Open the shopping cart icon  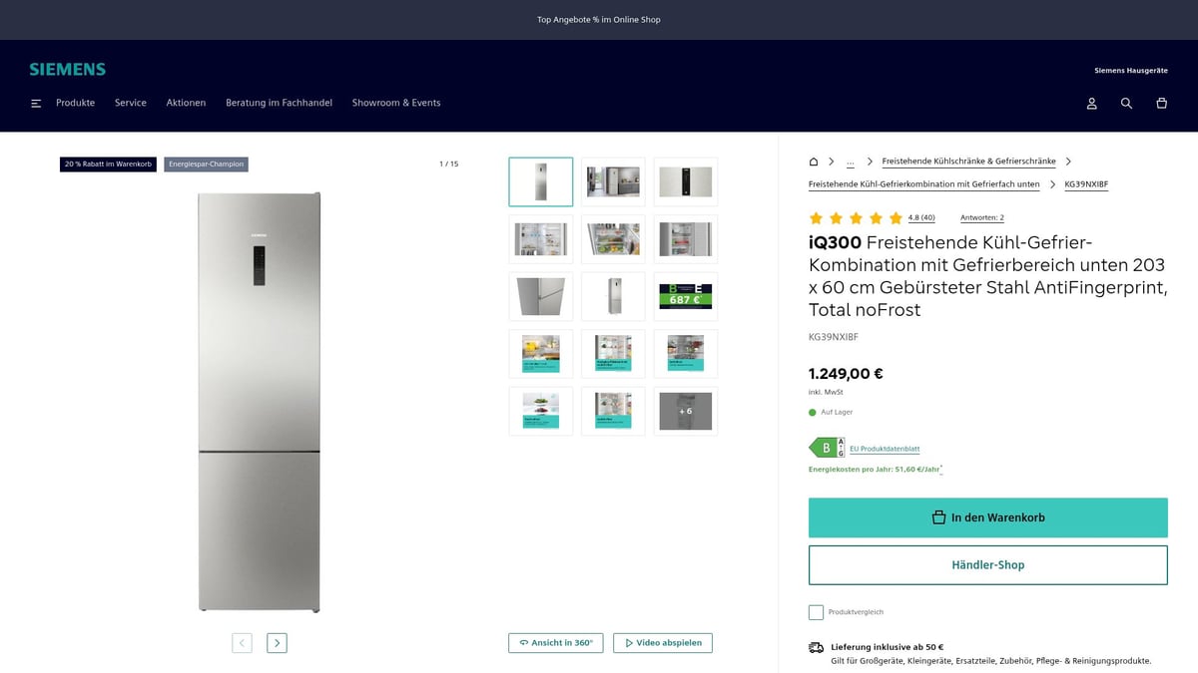1161,104
